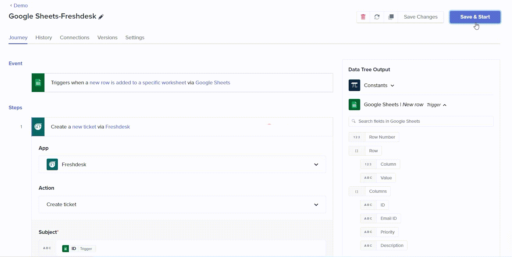This screenshot has height=257, width=512.
Task: Select the Column field
Action: coord(388,164)
